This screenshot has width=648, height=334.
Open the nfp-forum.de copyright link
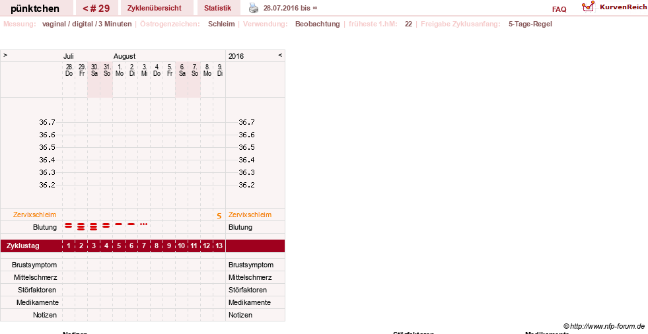(604, 326)
